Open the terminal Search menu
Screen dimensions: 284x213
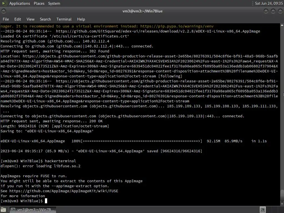tap(45, 19)
